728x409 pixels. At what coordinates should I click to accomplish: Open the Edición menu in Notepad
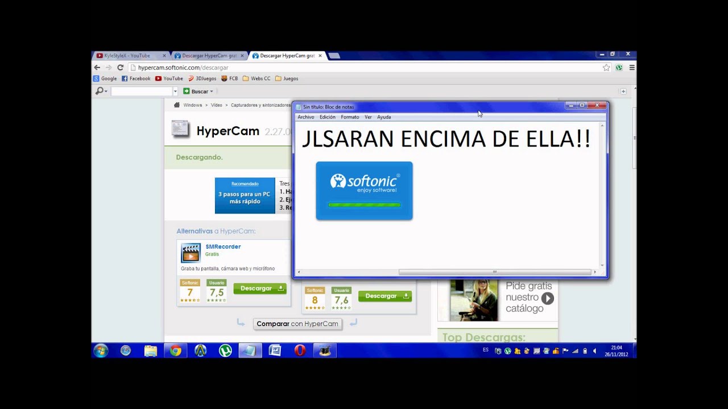click(x=327, y=117)
